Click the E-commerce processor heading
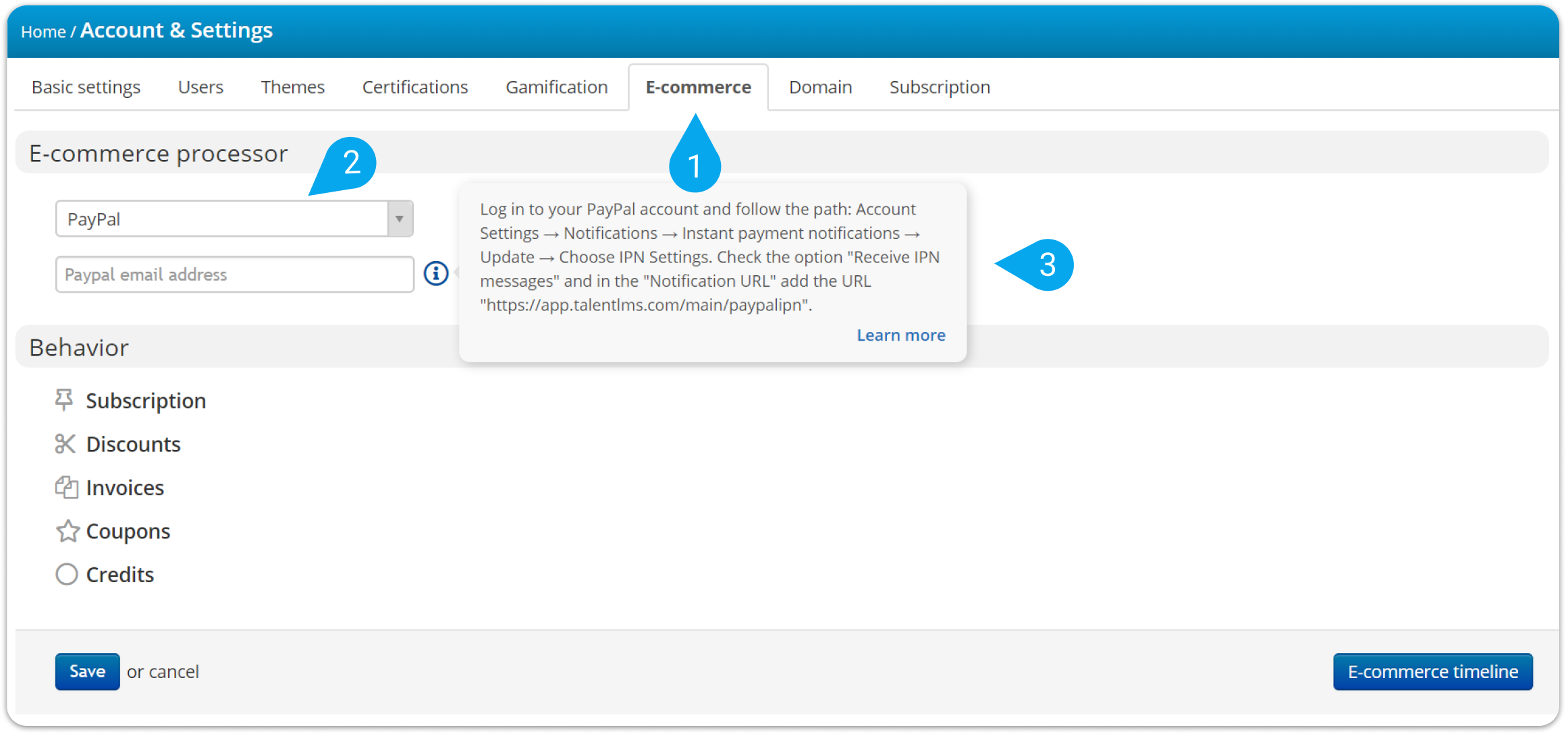 click(159, 154)
